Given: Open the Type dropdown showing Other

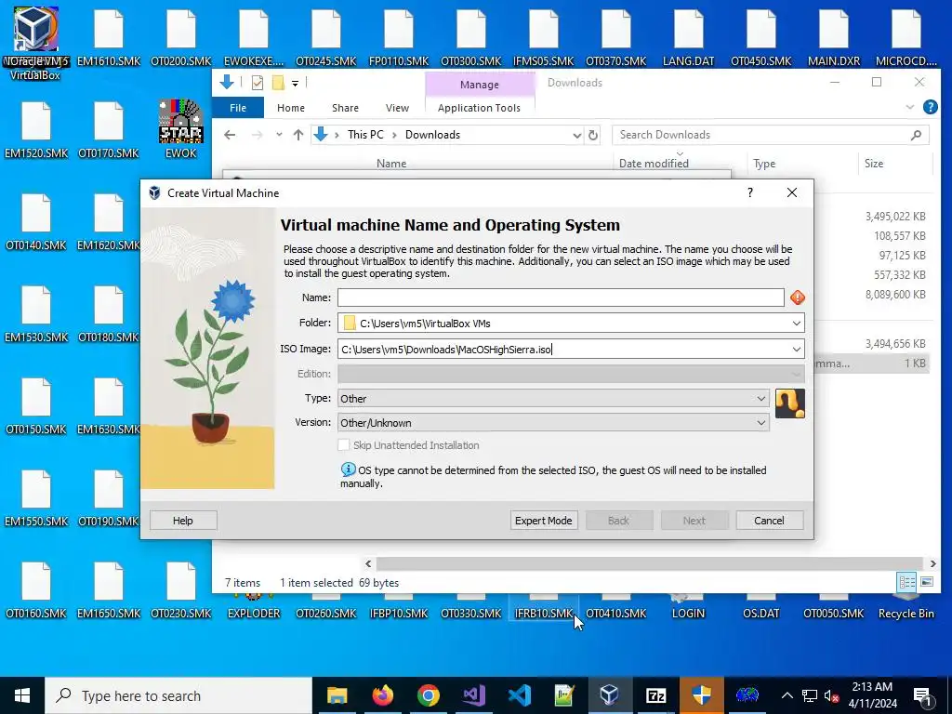Looking at the screenshot, I should (553, 398).
